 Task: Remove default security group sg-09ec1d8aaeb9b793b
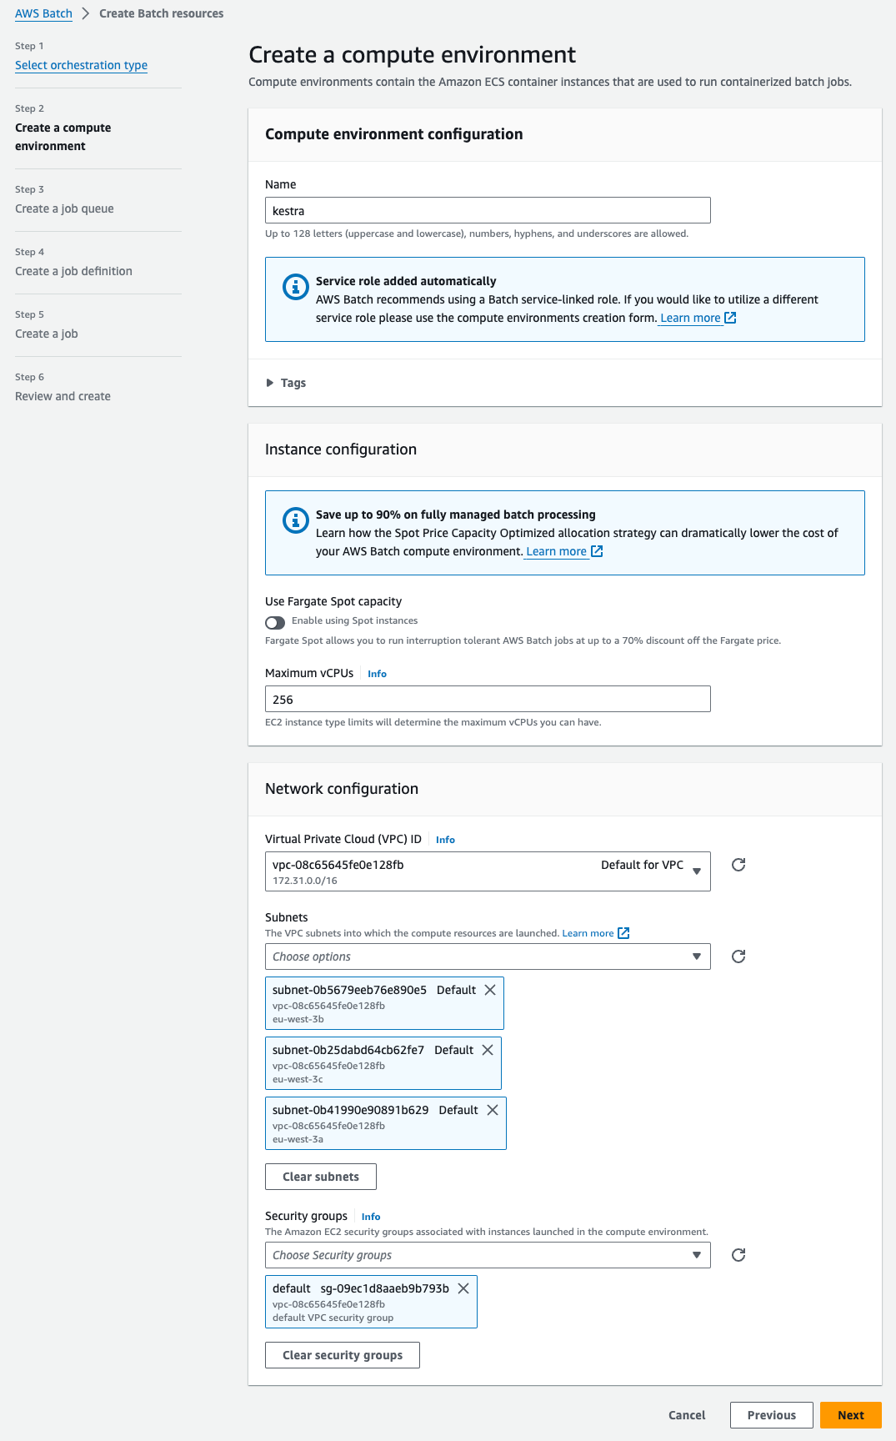(x=463, y=1288)
